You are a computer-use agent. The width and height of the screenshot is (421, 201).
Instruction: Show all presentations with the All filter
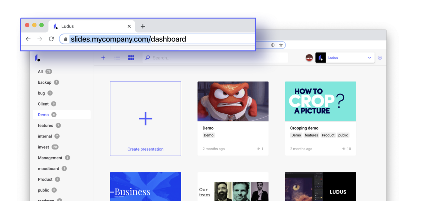pyautogui.click(x=40, y=72)
